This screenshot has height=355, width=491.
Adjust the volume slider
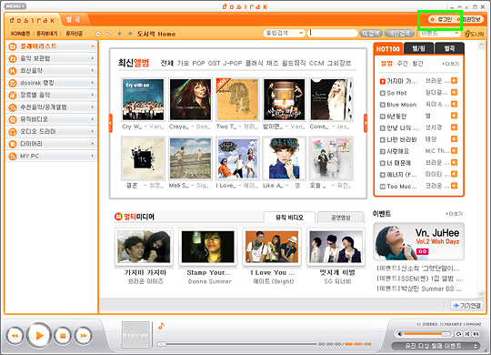[427, 334]
